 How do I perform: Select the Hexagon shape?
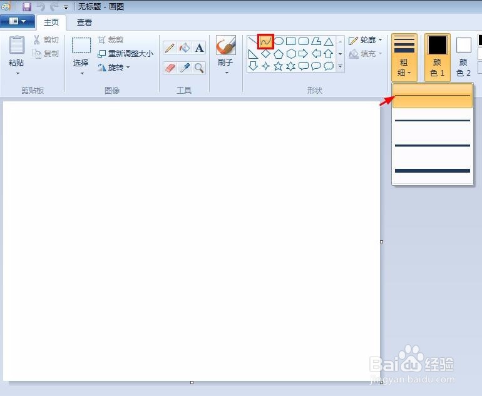[291, 54]
